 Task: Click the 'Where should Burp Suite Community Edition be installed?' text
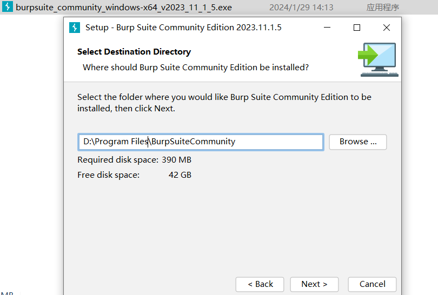tap(196, 68)
